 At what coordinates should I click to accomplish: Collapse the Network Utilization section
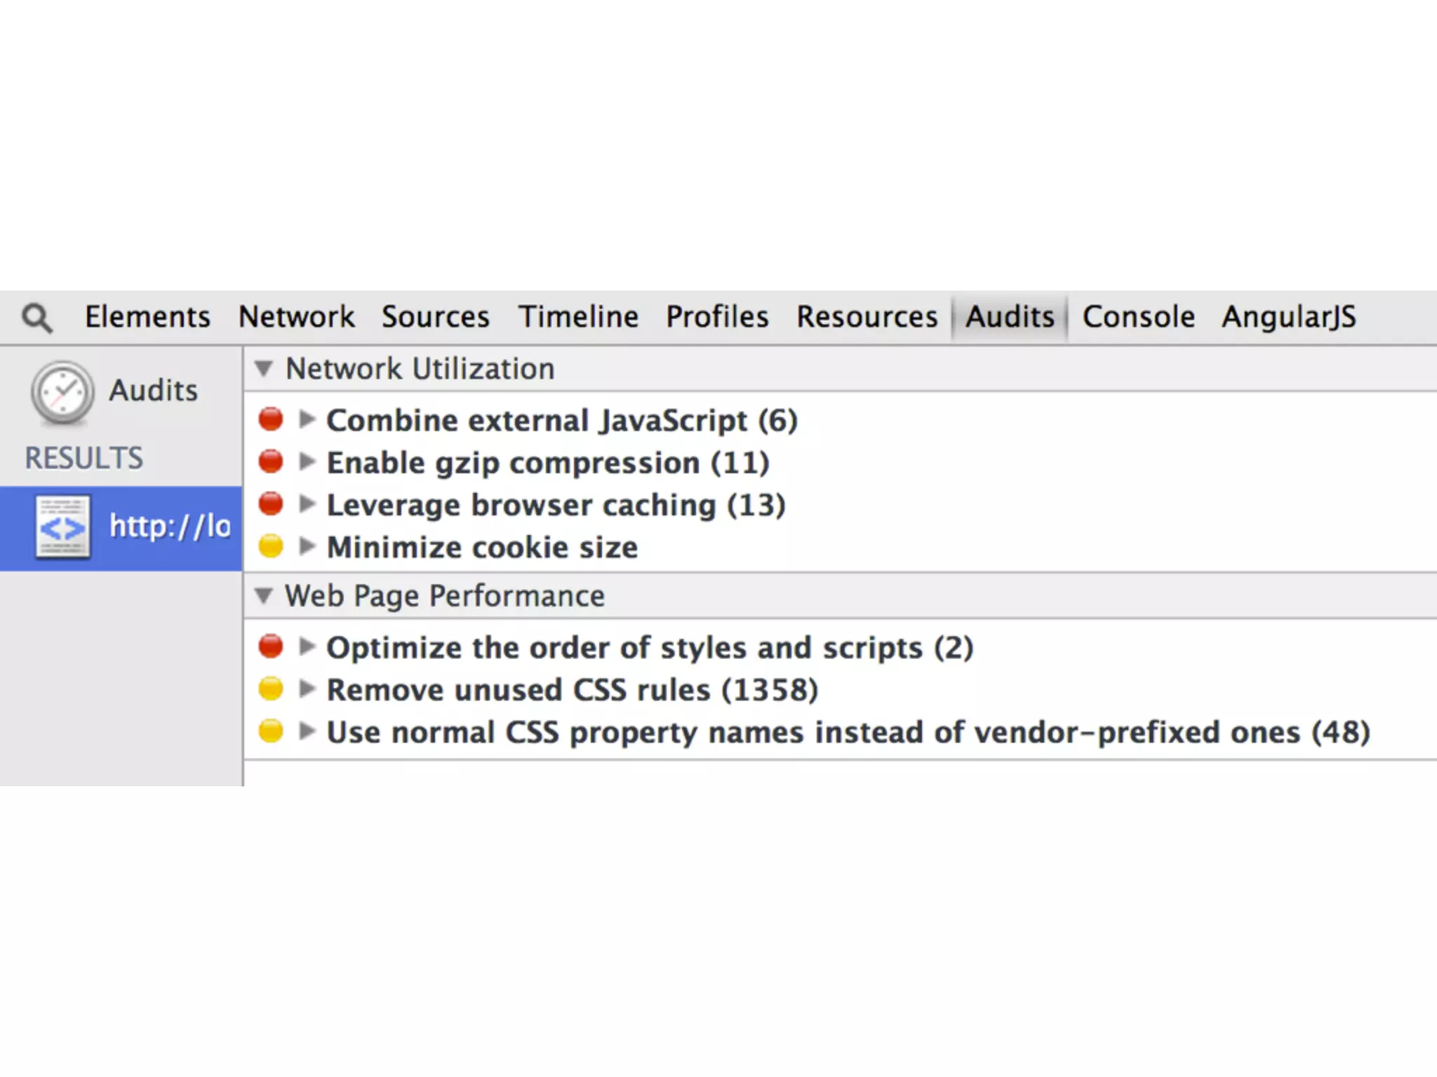pyautogui.click(x=264, y=368)
